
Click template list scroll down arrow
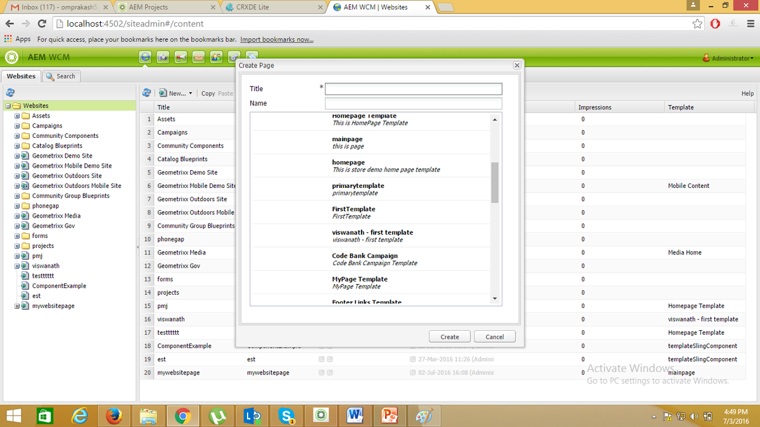(495, 298)
